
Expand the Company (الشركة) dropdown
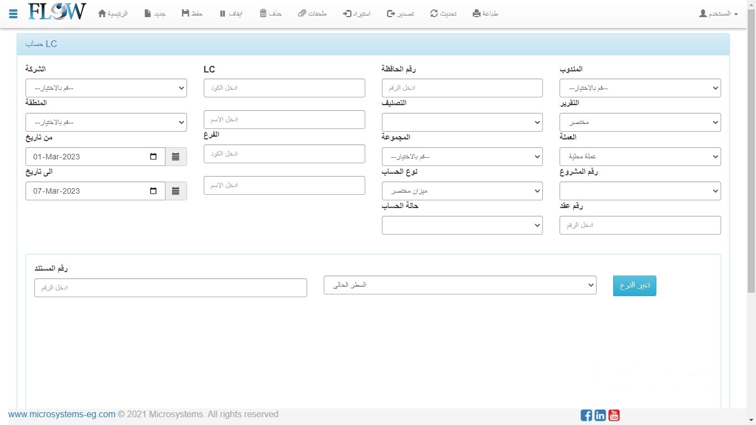point(106,88)
